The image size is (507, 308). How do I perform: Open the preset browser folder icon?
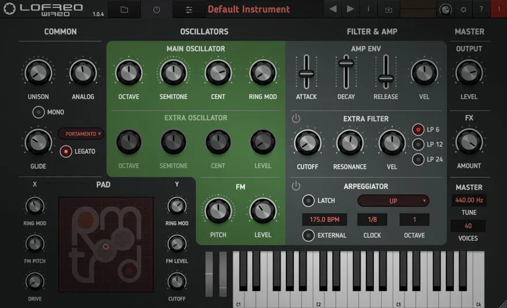pos(124,9)
